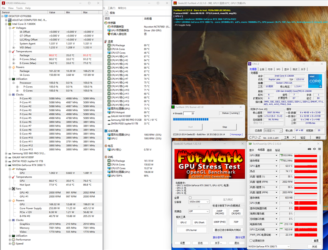Click the GPU Shark button in FurMark
328x250 pixels.
tap(199, 222)
